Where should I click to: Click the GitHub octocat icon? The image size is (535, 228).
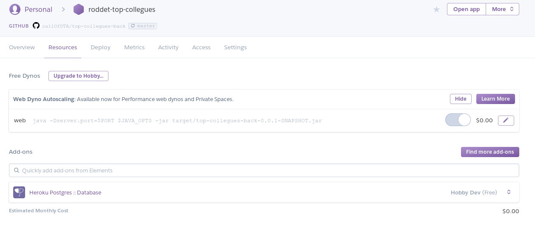point(36,25)
